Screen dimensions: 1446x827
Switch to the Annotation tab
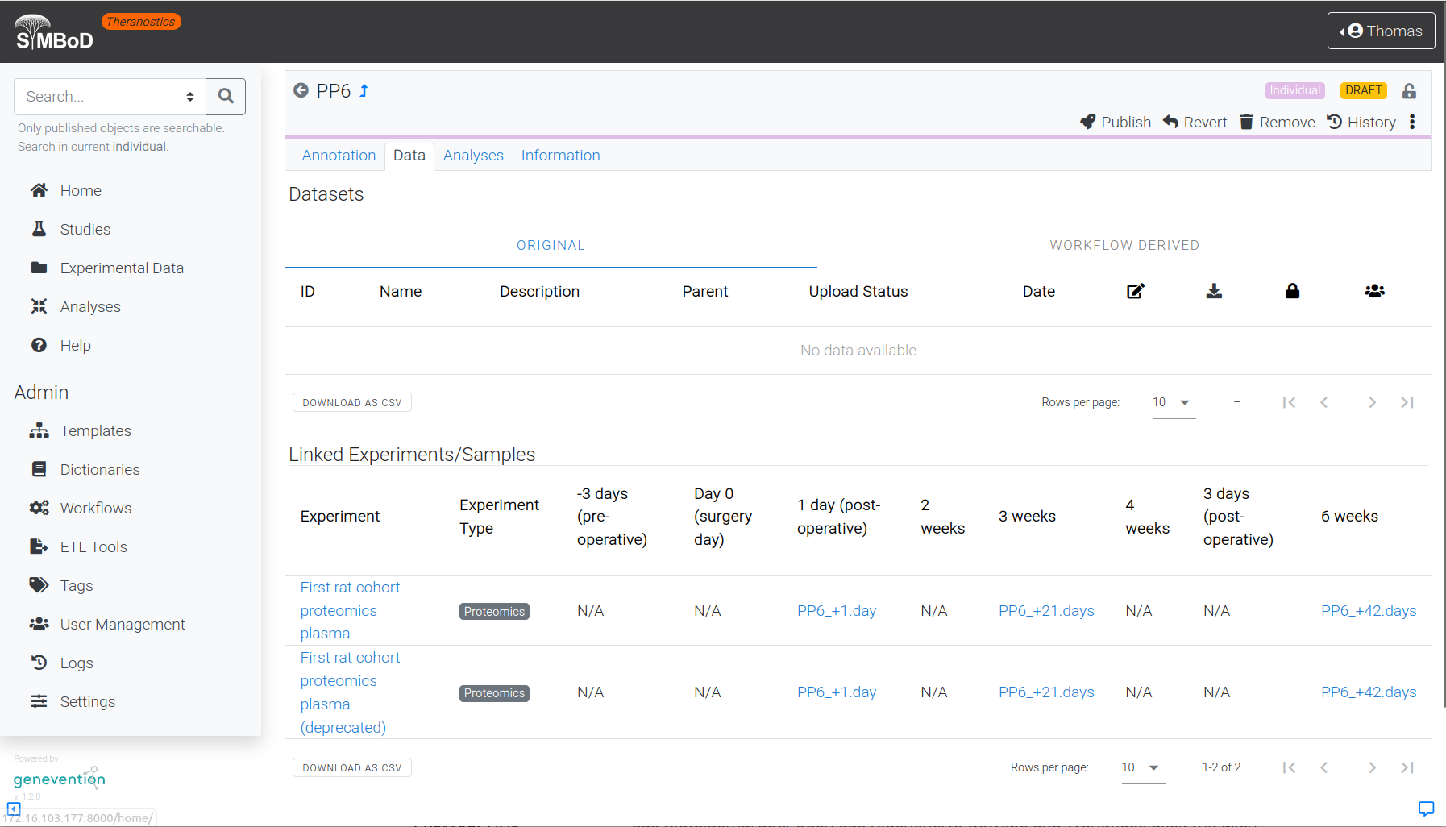tap(339, 156)
